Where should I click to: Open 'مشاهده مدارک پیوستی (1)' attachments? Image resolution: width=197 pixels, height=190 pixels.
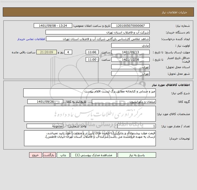point(94,155)
